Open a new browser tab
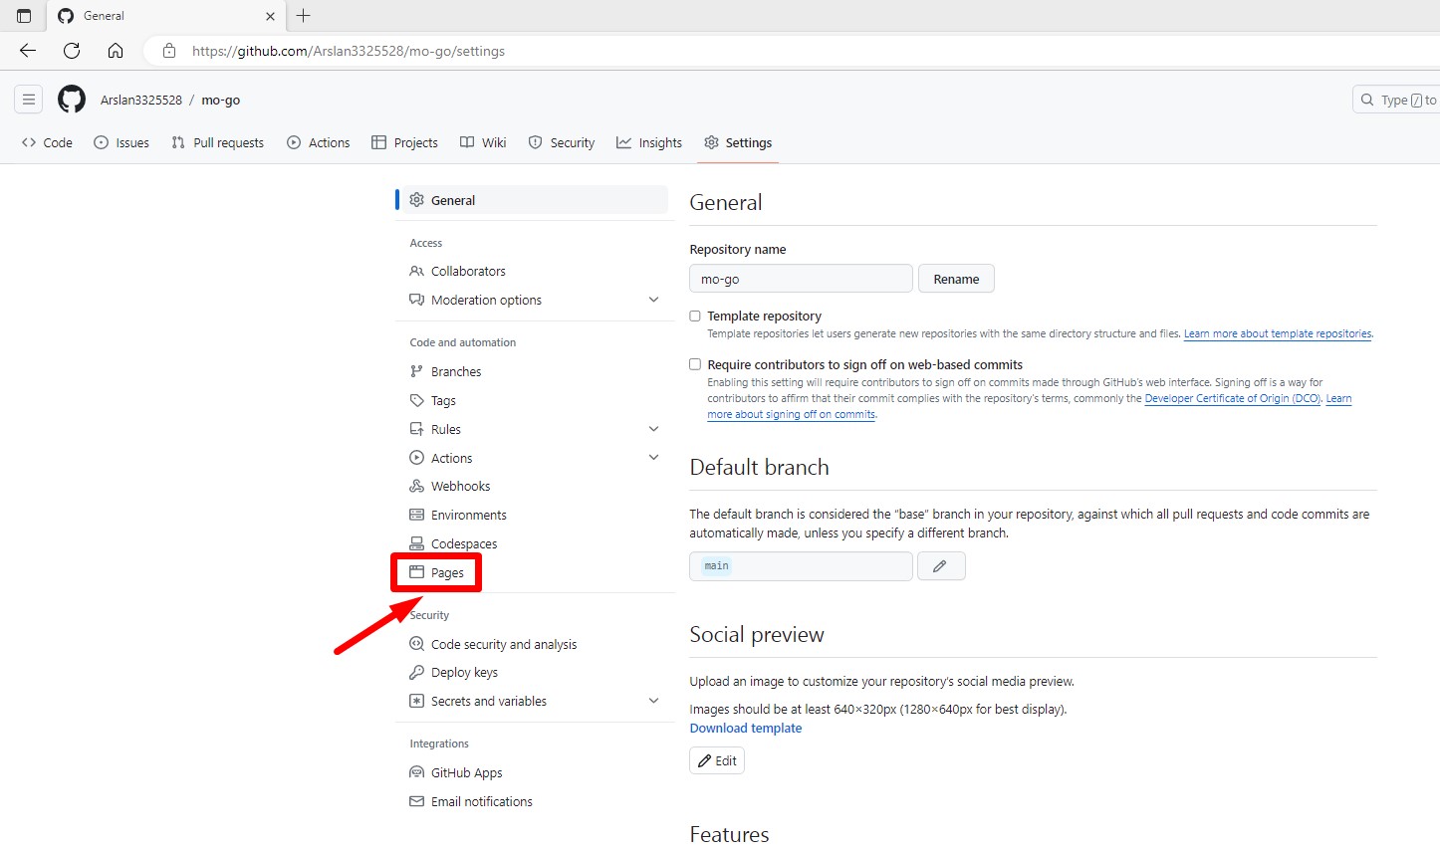The image size is (1440, 850). [x=304, y=15]
